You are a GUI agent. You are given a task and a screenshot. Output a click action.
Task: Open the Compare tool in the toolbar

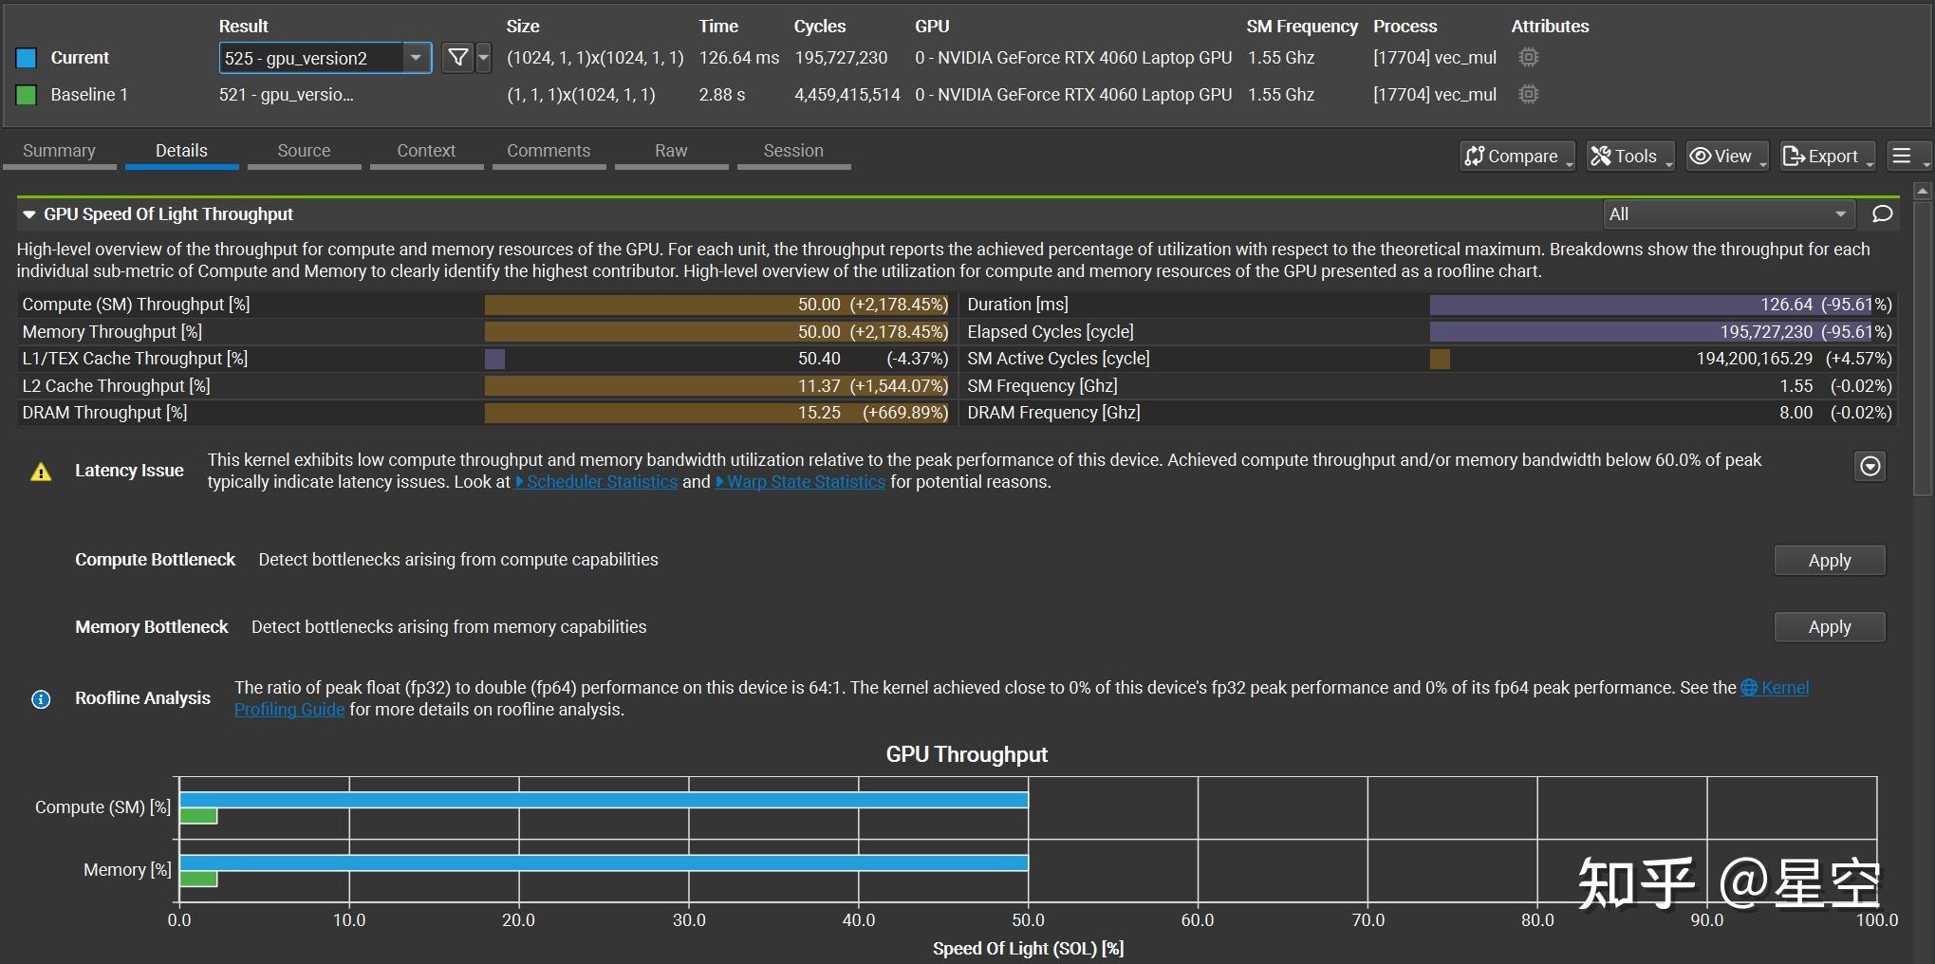coord(1516,156)
